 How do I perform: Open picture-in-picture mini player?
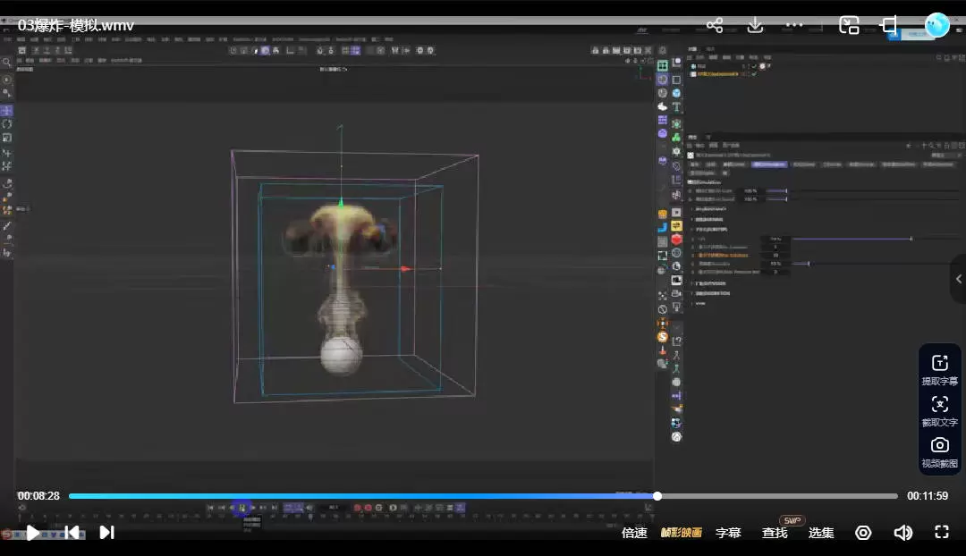pos(849,26)
